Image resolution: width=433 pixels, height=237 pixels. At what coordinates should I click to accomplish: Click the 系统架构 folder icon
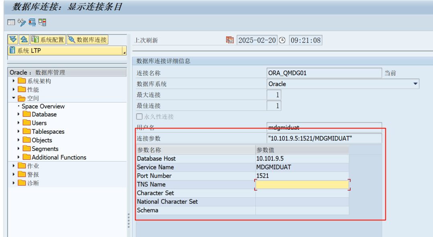[x=22, y=80]
